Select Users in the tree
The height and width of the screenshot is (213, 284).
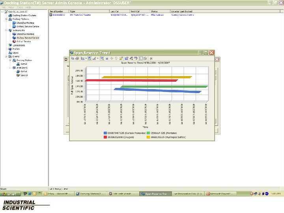tap(15, 53)
